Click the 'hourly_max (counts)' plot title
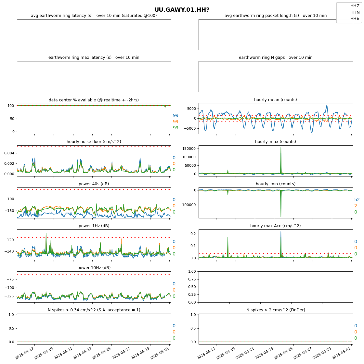 276,142
